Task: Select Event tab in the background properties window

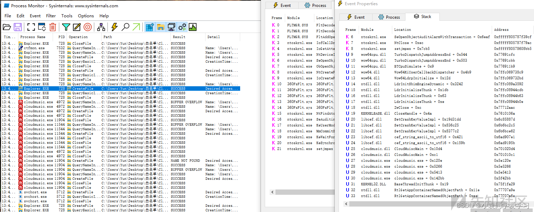Action: (x=282, y=5)
